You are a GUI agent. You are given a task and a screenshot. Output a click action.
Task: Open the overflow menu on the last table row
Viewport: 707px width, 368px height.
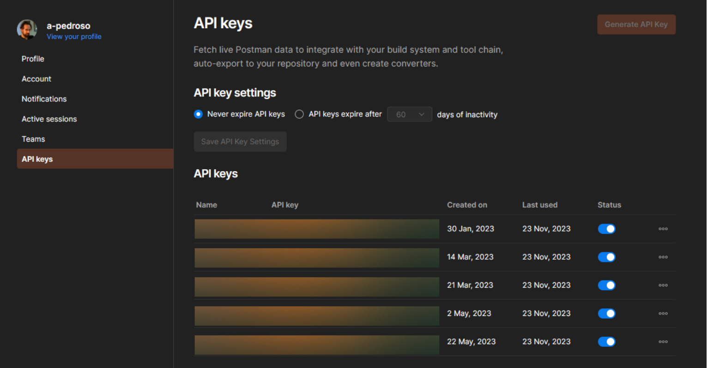tap(663, 341)
